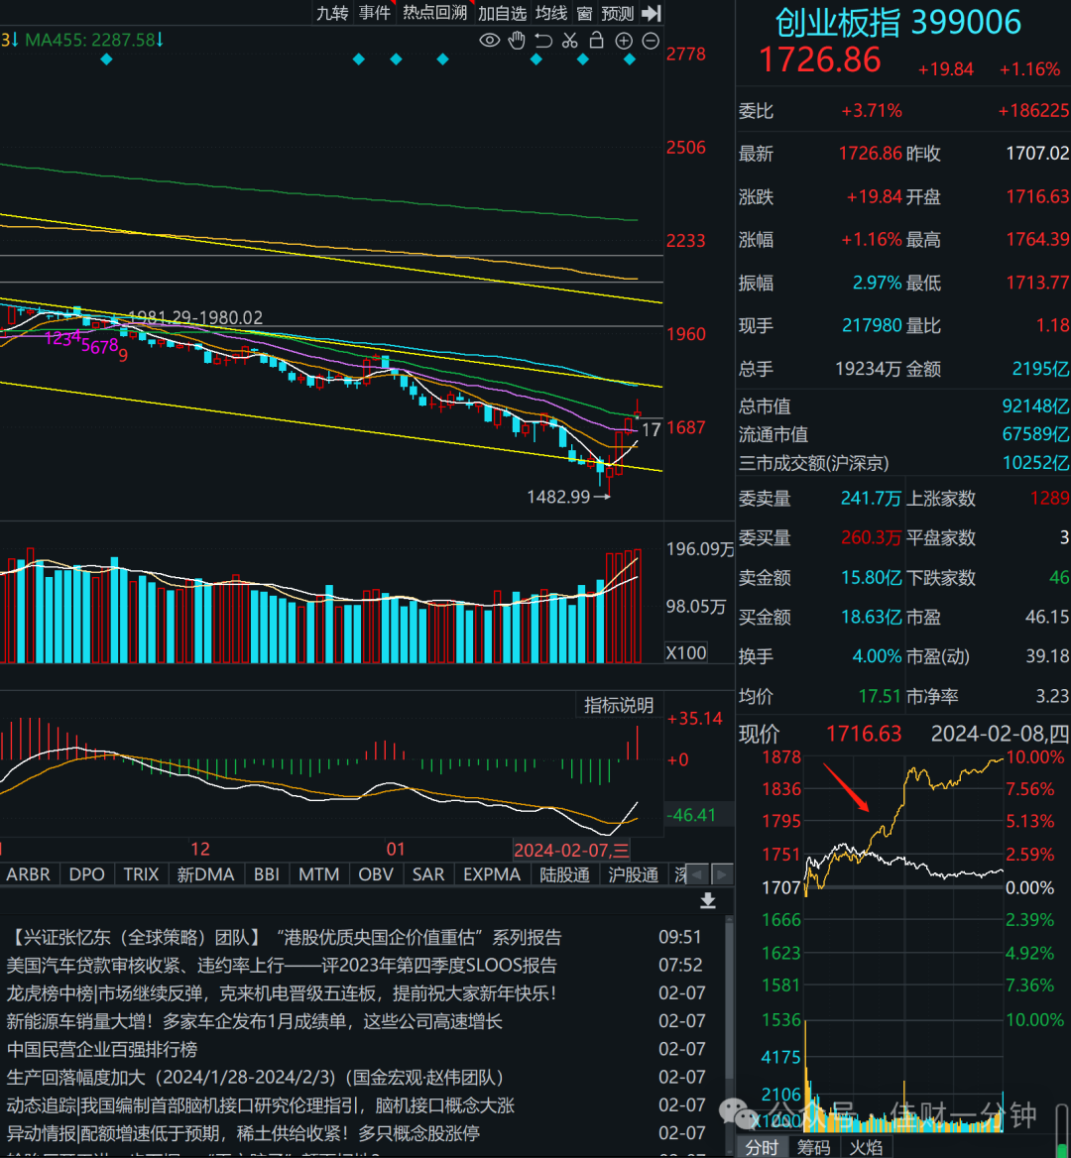This screenshot has height=1158, width=1071.
Task: Select the 新DMA indicator tab
Action: 205,874
